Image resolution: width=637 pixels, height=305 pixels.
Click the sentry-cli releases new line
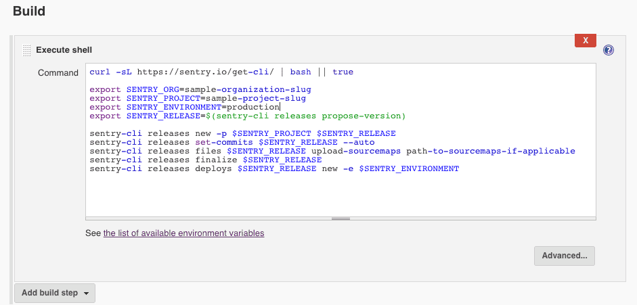[x=242, y=133]
